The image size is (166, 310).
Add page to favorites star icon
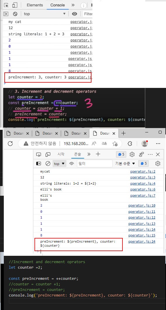[x=115, y=144]
